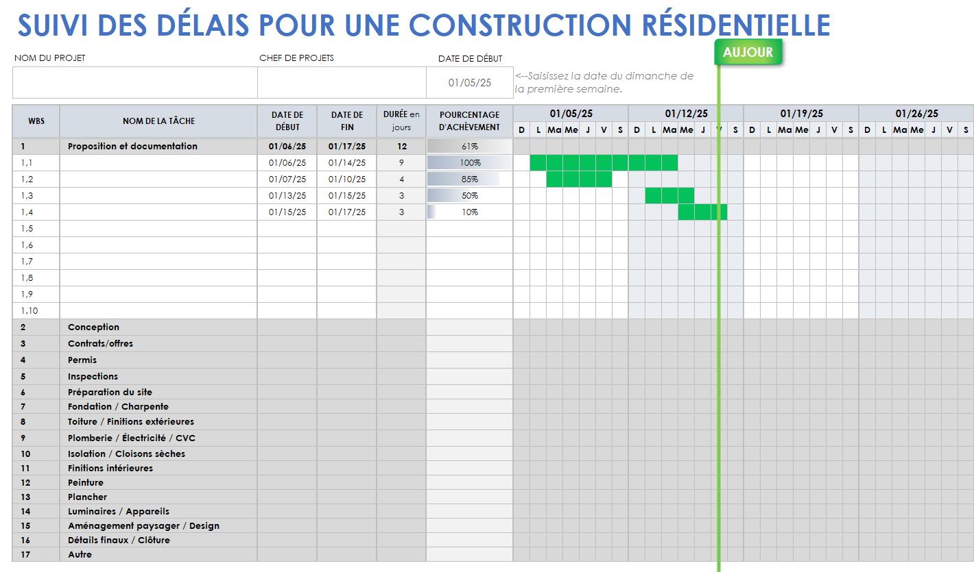
Task: Select duration value 4 for task 1,2
Action: tap(401, 179)
